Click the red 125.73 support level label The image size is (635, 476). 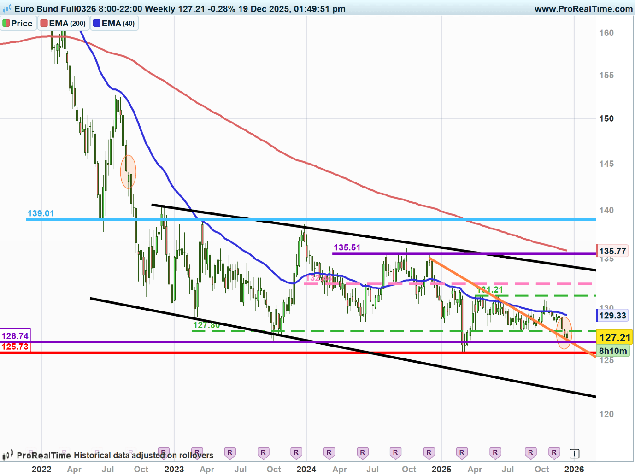[x=15, y=347]
